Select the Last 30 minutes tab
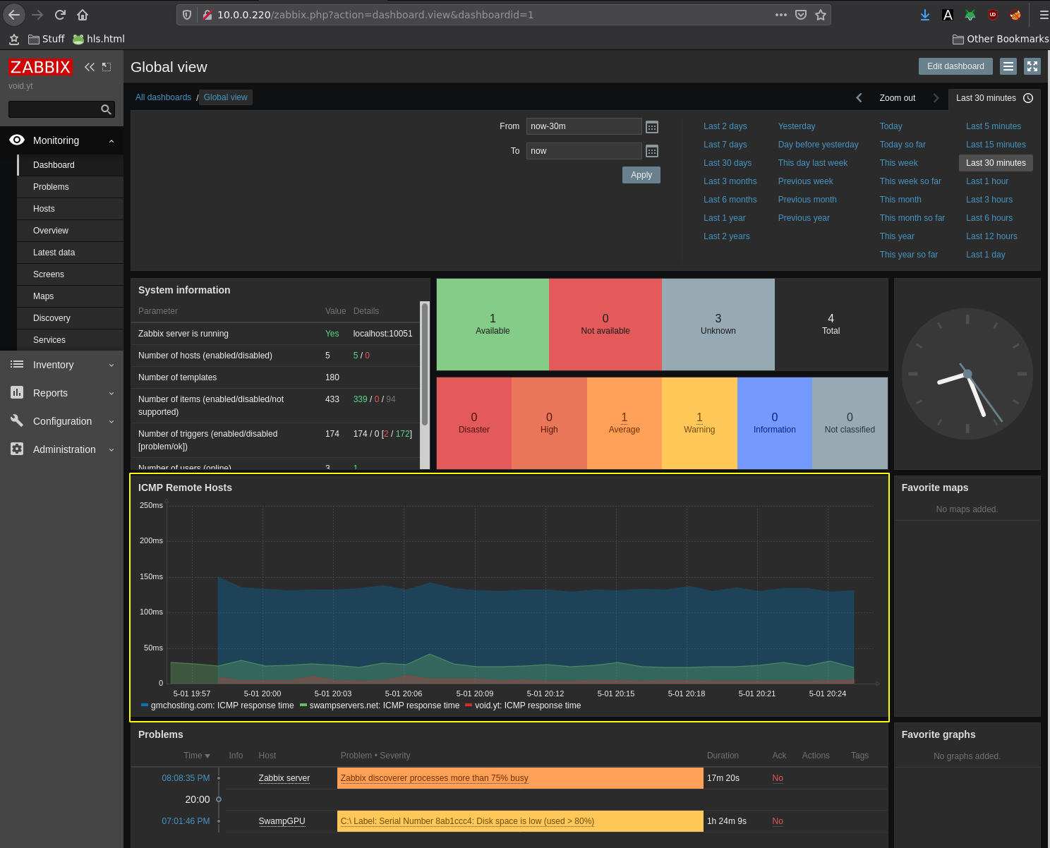Viewport: 1050px width, 848px height. point(994,98)
